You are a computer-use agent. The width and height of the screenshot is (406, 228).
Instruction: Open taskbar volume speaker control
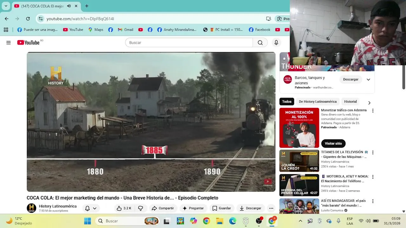pos(368,221)
